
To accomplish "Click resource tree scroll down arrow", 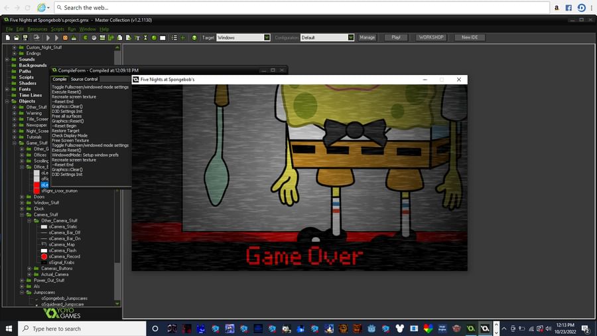I will pyautogui.click(x=117, y=303).
